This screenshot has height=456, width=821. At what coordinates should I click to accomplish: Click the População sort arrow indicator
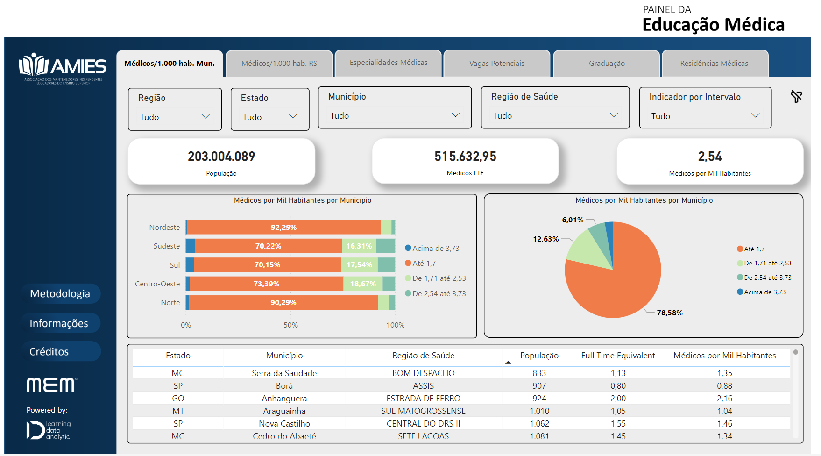[x=508, y=363]
